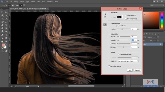Choose Refine Radius tool in options bar
The height and width of the screenshot is (92, 165).
point(10,5)
